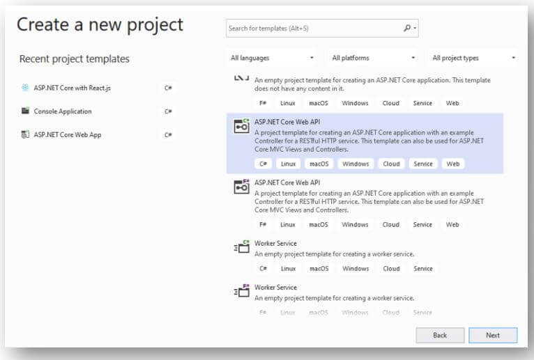The image size is (534, 360).
Task: Click C# label beside ASP.NET Core with React.js
Action: (x=168, y=88)
